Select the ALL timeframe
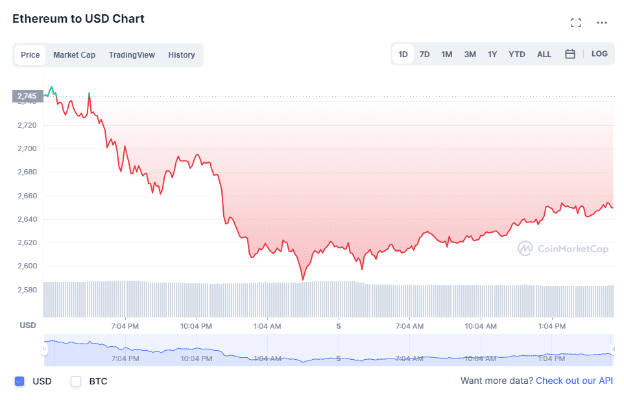Viewport: 624px width, 400px height. click(x=544, y=54)
